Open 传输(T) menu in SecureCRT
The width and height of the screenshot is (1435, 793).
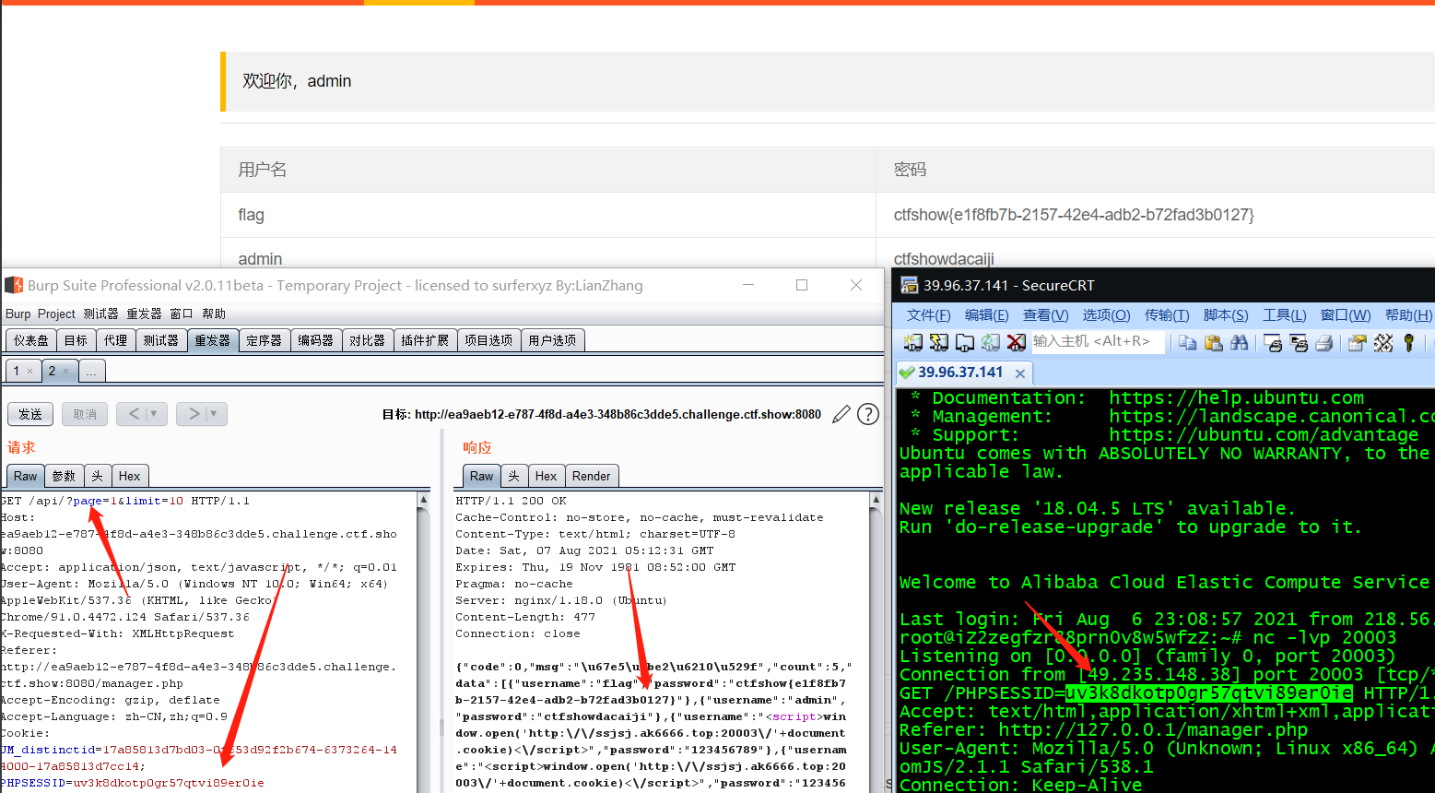[x=1166, y=314]
